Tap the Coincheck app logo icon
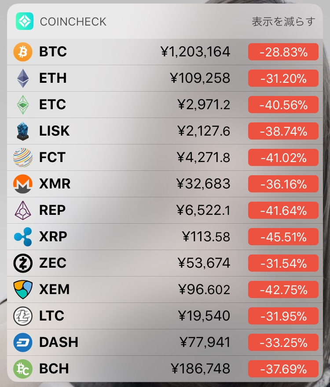This screenshot has height=387, width=330. click(x=25, y=21)
